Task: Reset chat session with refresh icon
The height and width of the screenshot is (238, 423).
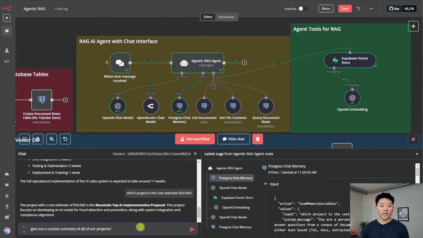Action: pyautogui.click(x=195, y=154)
